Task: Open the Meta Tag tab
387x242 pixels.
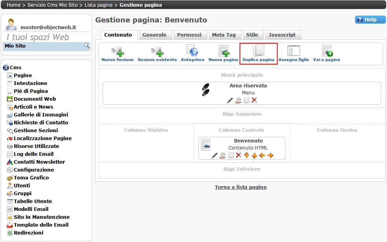Action: click(x=223, y=35)
